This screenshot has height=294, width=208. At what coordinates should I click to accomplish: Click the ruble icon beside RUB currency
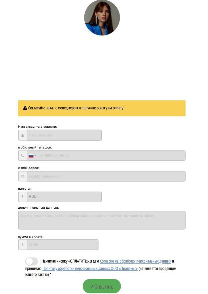click(22, 197)
